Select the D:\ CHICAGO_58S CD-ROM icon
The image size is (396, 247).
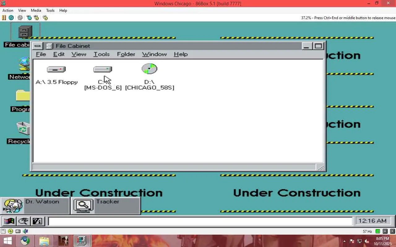click(149, 69)
